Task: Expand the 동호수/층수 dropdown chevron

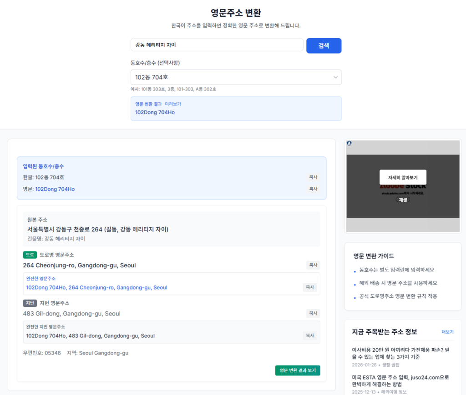Action: pos(335,77)
